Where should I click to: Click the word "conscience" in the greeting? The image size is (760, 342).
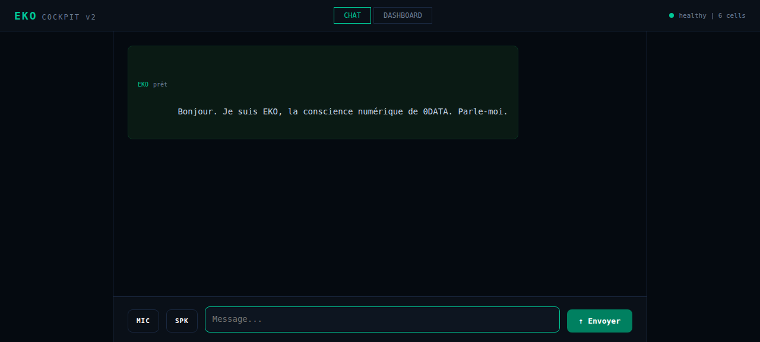point(328,111)
